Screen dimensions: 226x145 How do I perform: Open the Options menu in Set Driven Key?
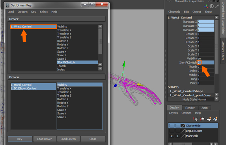click(x=22, y=12)
